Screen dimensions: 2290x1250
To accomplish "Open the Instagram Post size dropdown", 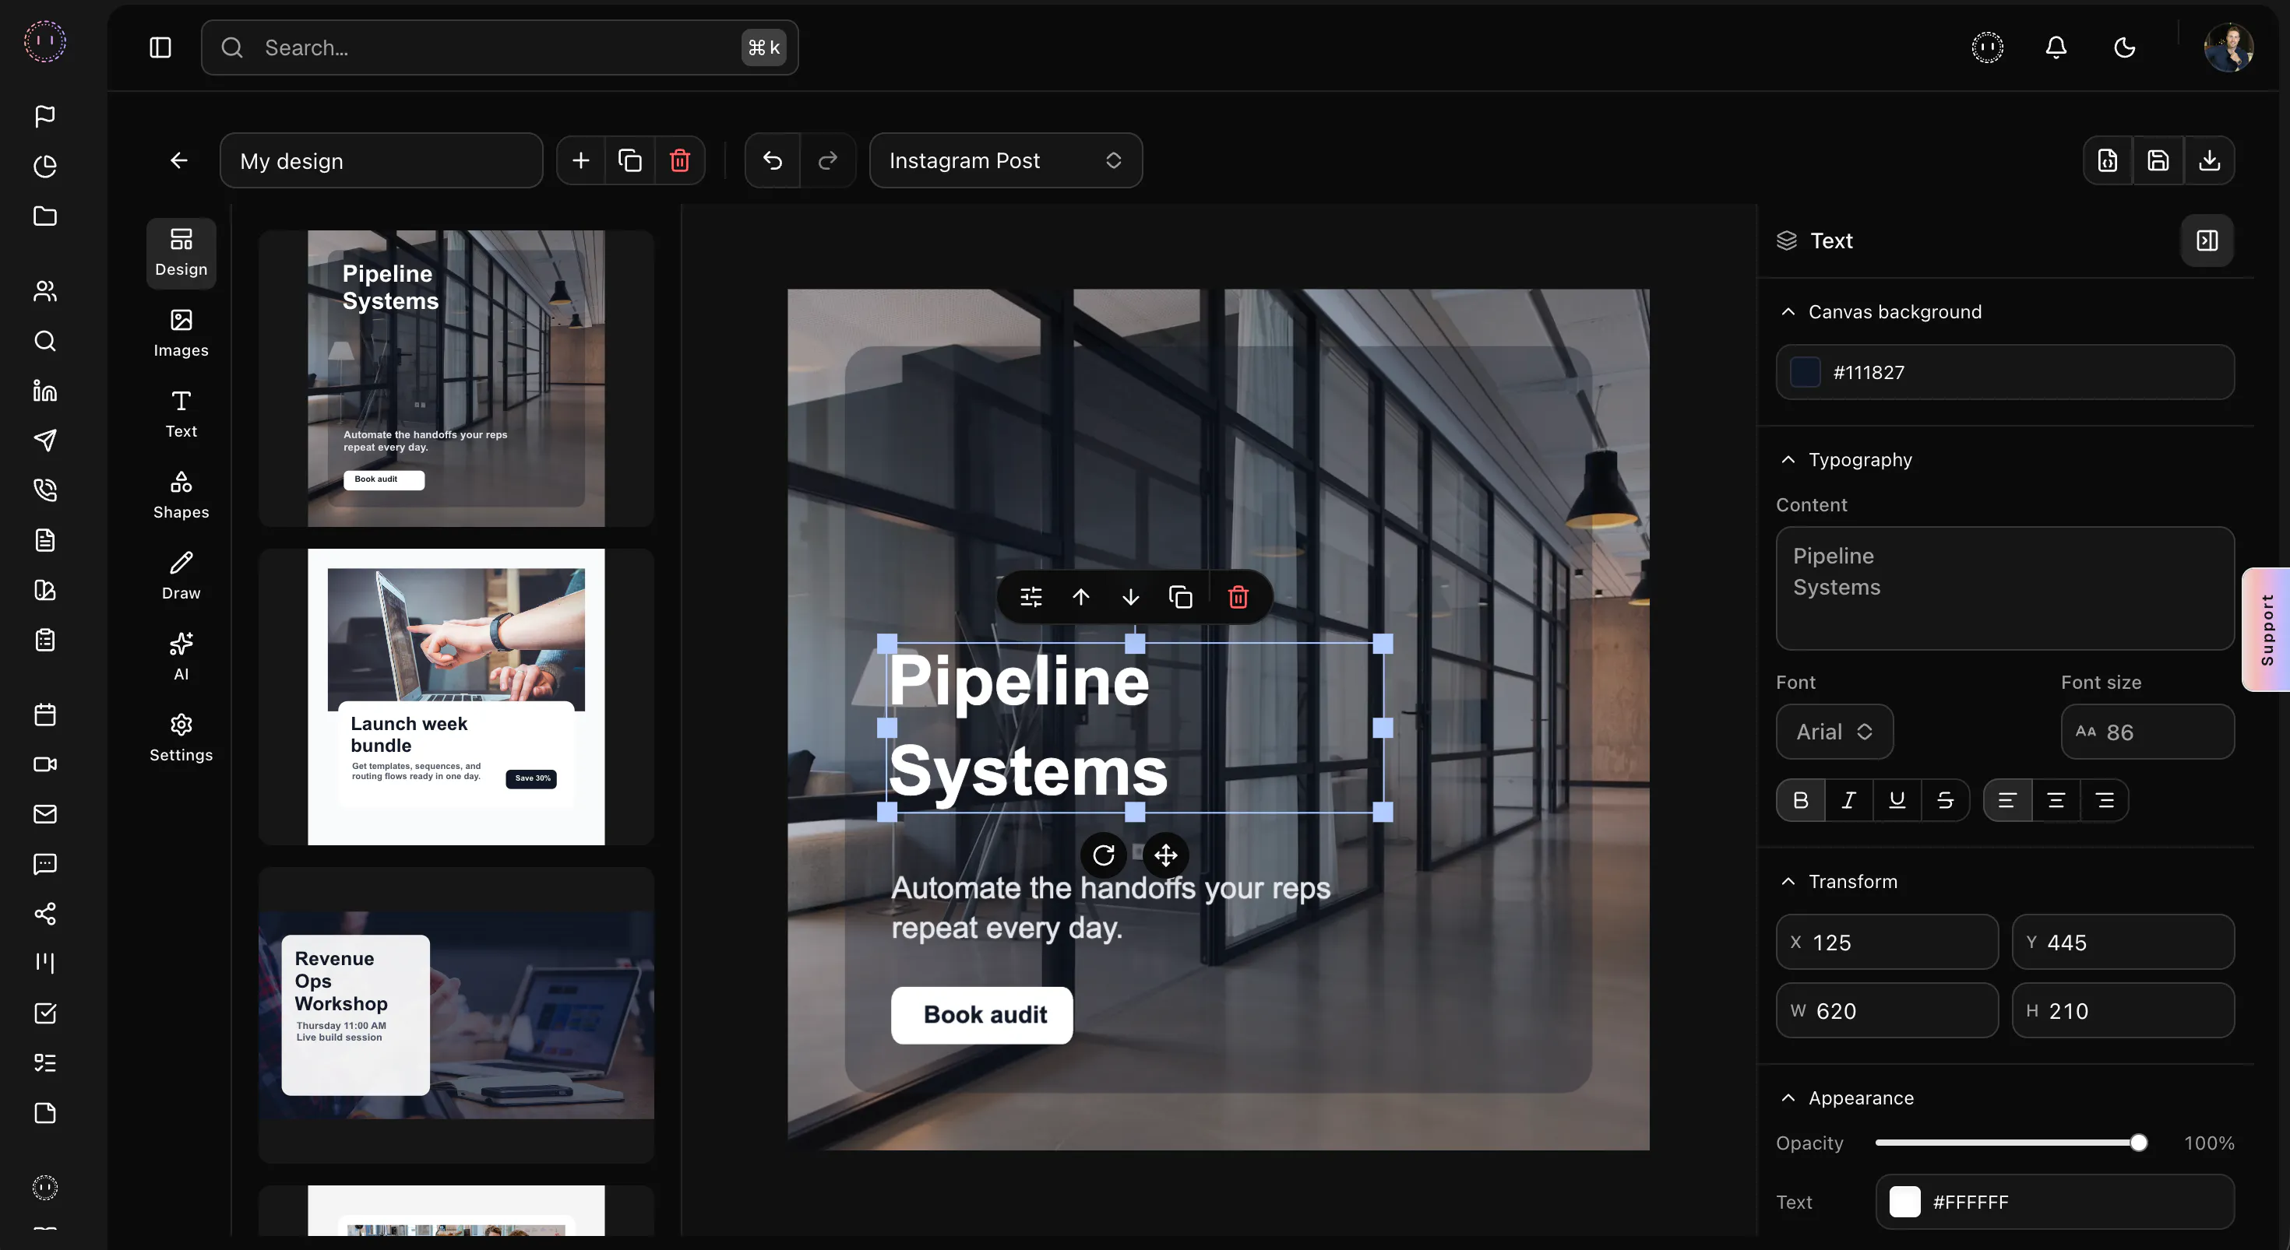I will pos(1006,160).
